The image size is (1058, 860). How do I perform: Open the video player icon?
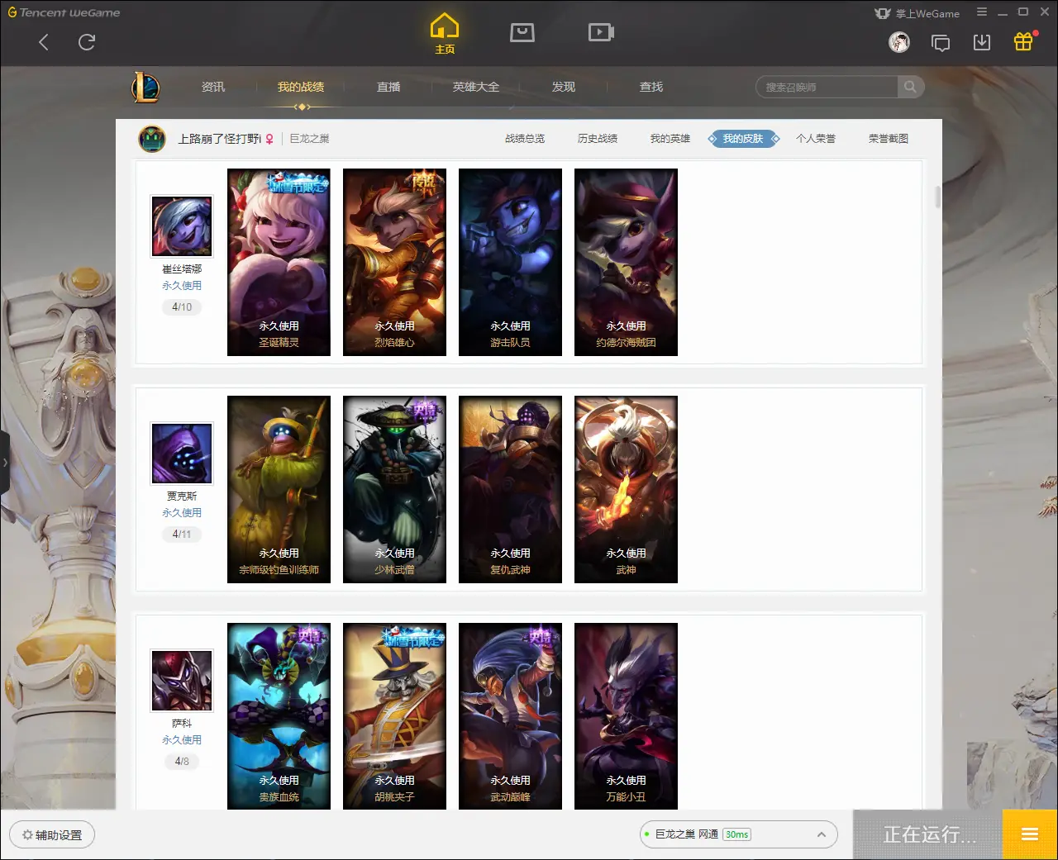tap(601, 32)
